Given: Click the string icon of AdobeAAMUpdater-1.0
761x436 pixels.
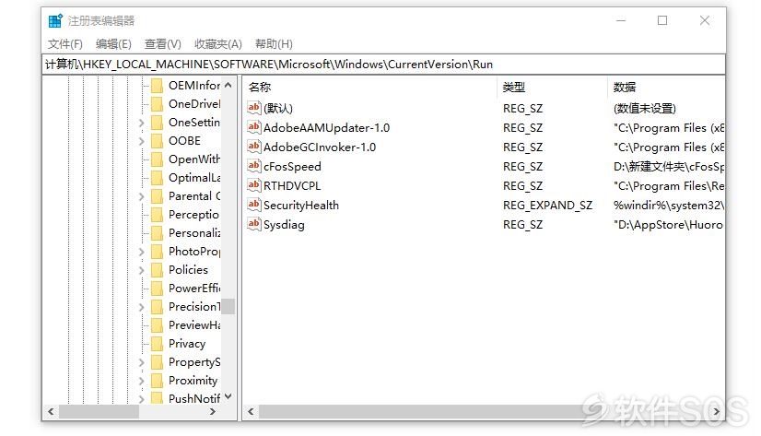Looking at the screenshot, I should tap(254, 126).
